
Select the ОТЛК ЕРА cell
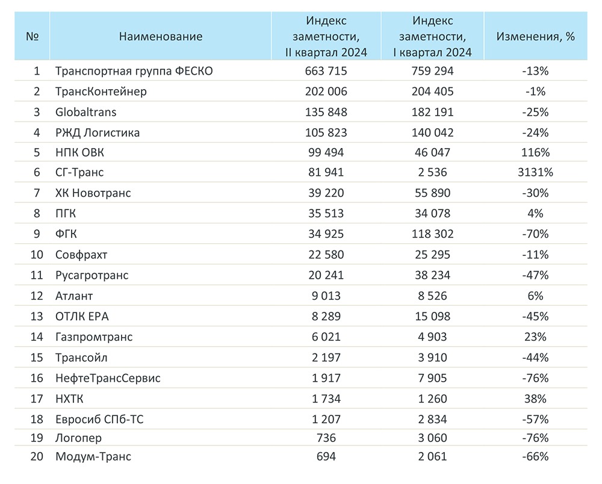tap(82, 316)
